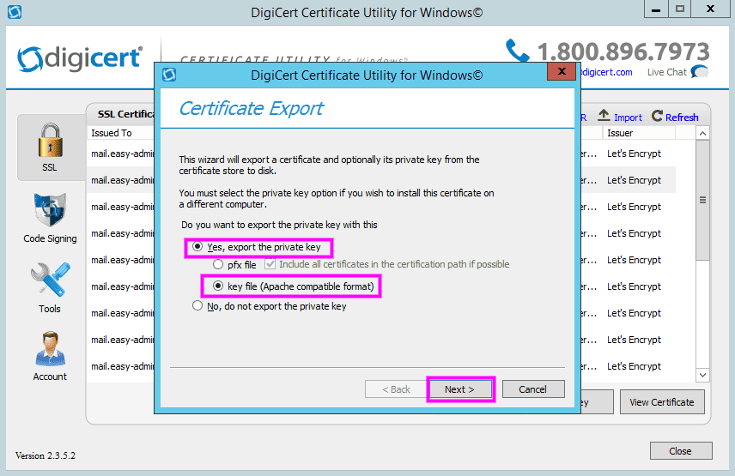735x476 pixels.
Task: Click the scrollbar down arrow
Action: (x=702, y=375)
